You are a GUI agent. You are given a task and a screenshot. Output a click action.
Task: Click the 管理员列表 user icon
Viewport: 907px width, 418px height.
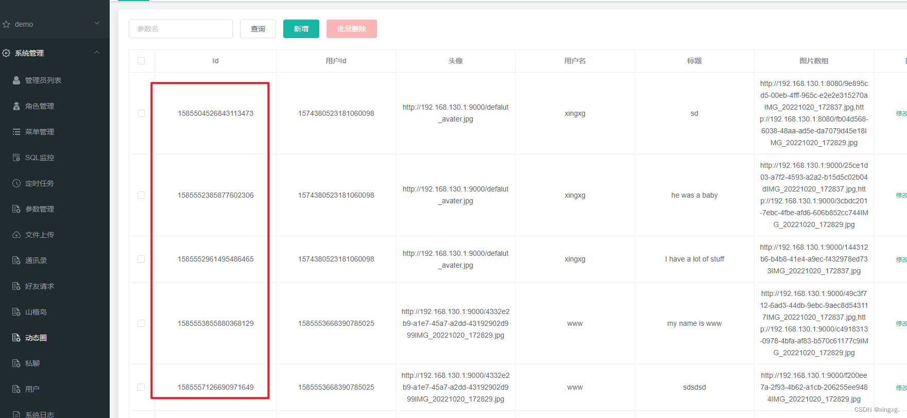[16, 80]
